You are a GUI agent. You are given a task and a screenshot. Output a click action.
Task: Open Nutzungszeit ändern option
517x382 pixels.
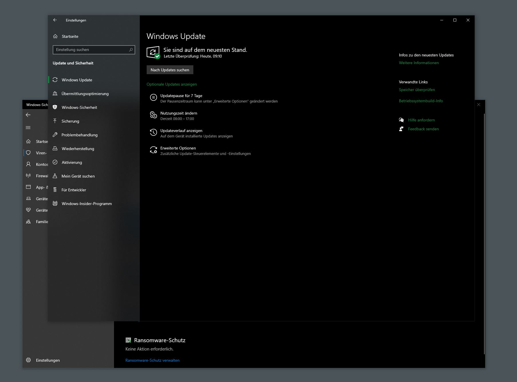point(174,116)
